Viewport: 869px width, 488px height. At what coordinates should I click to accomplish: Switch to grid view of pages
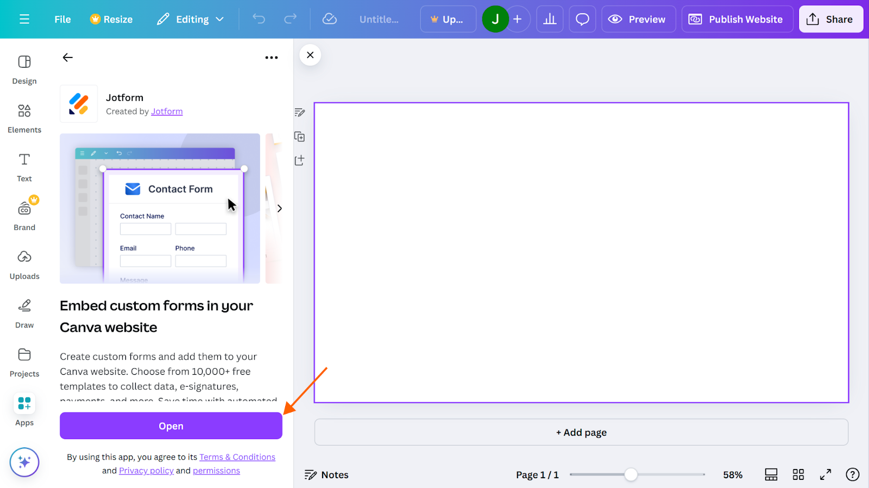point(798,474)
